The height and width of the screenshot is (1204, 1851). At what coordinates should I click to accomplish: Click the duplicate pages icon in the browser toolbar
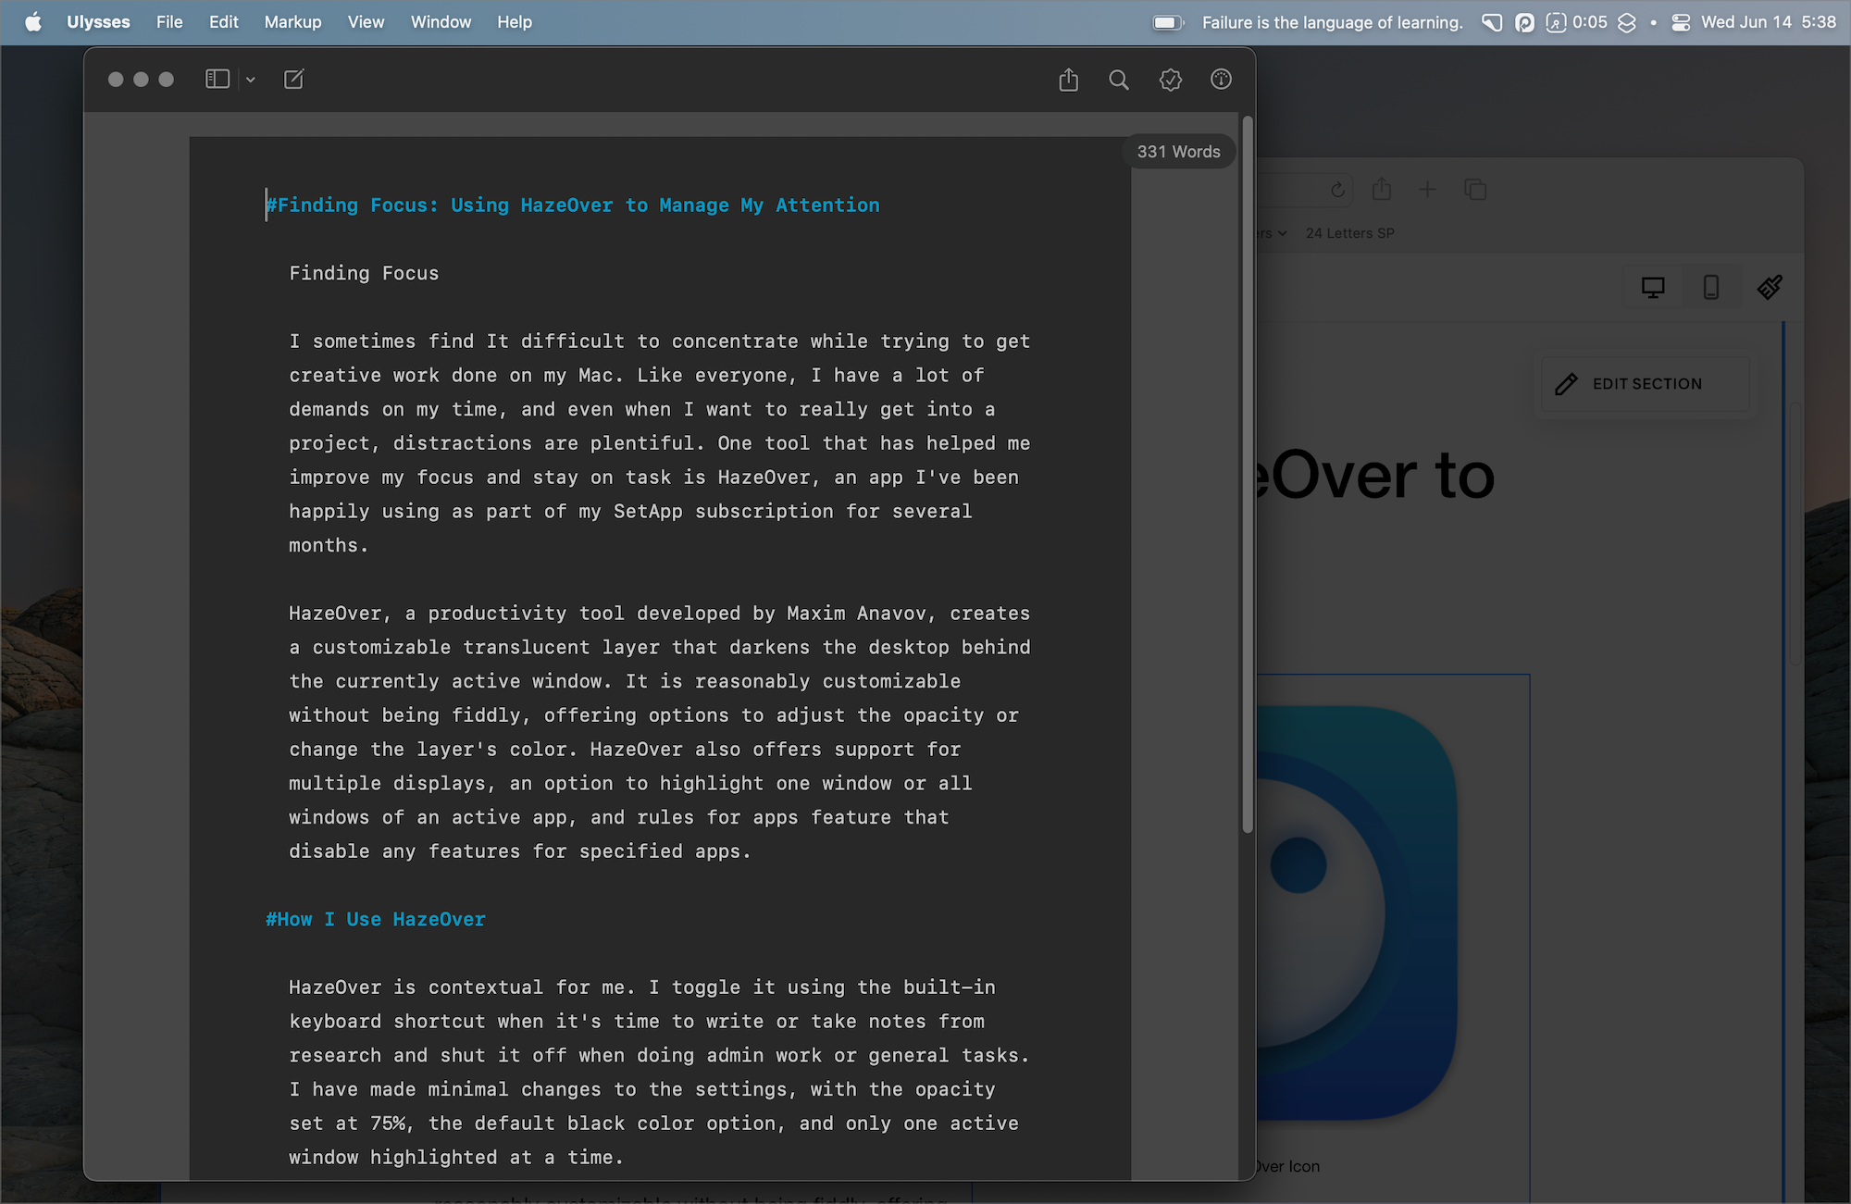1475,189
